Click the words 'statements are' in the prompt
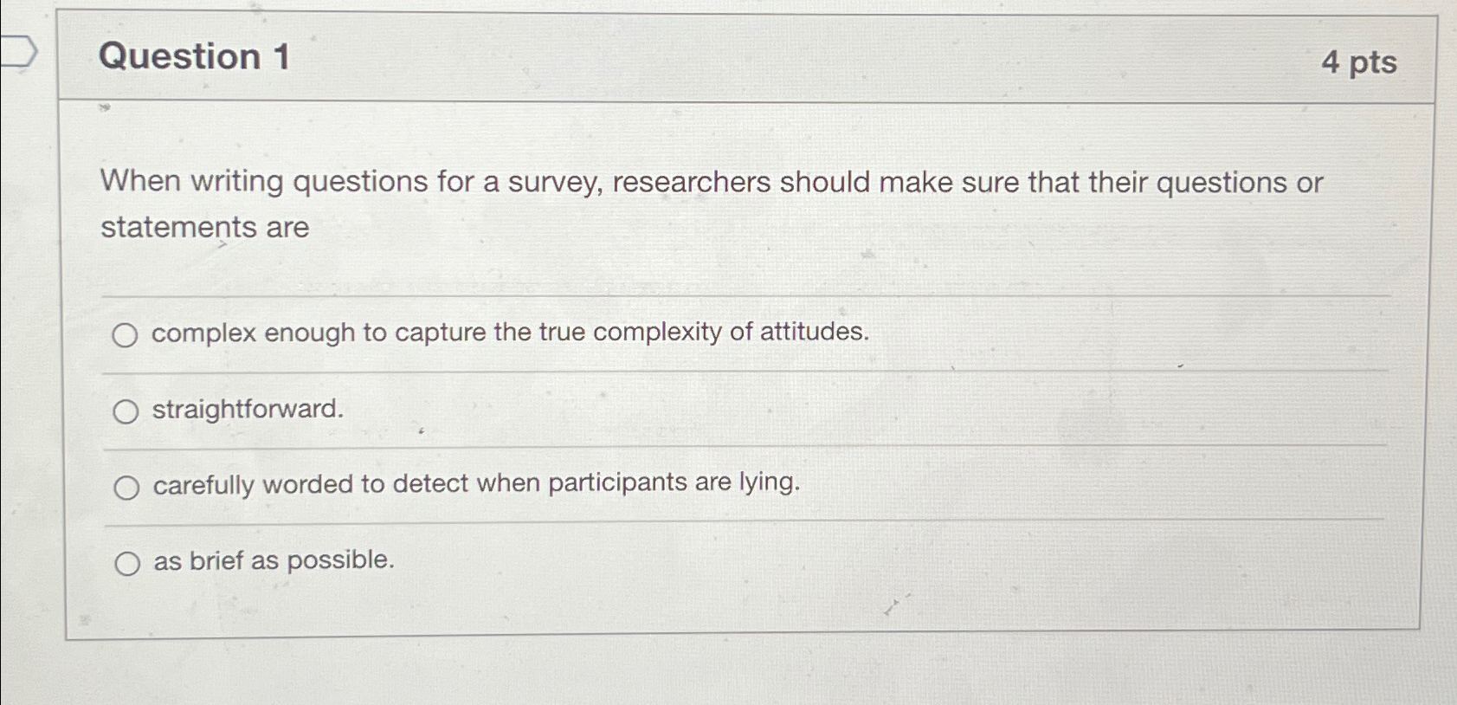 (x=203, y=228)
